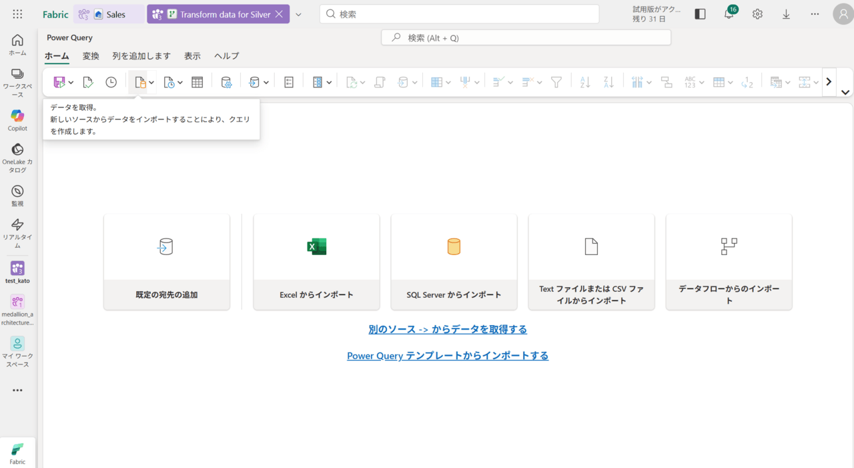Click Power Query テンプレートからインポートする link
The width and height of the screenshot is (854, 468).
(x=448, y=356)
